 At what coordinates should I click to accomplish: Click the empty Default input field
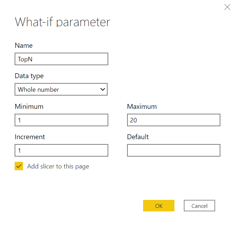point(174,150)
